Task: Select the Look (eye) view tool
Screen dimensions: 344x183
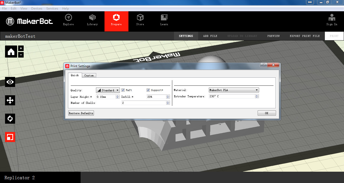Action: tap(10, 82)
